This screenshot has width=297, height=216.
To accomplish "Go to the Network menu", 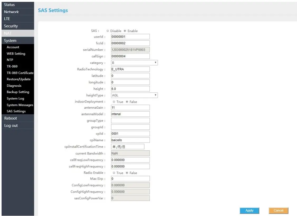I will tap(11, 12).
